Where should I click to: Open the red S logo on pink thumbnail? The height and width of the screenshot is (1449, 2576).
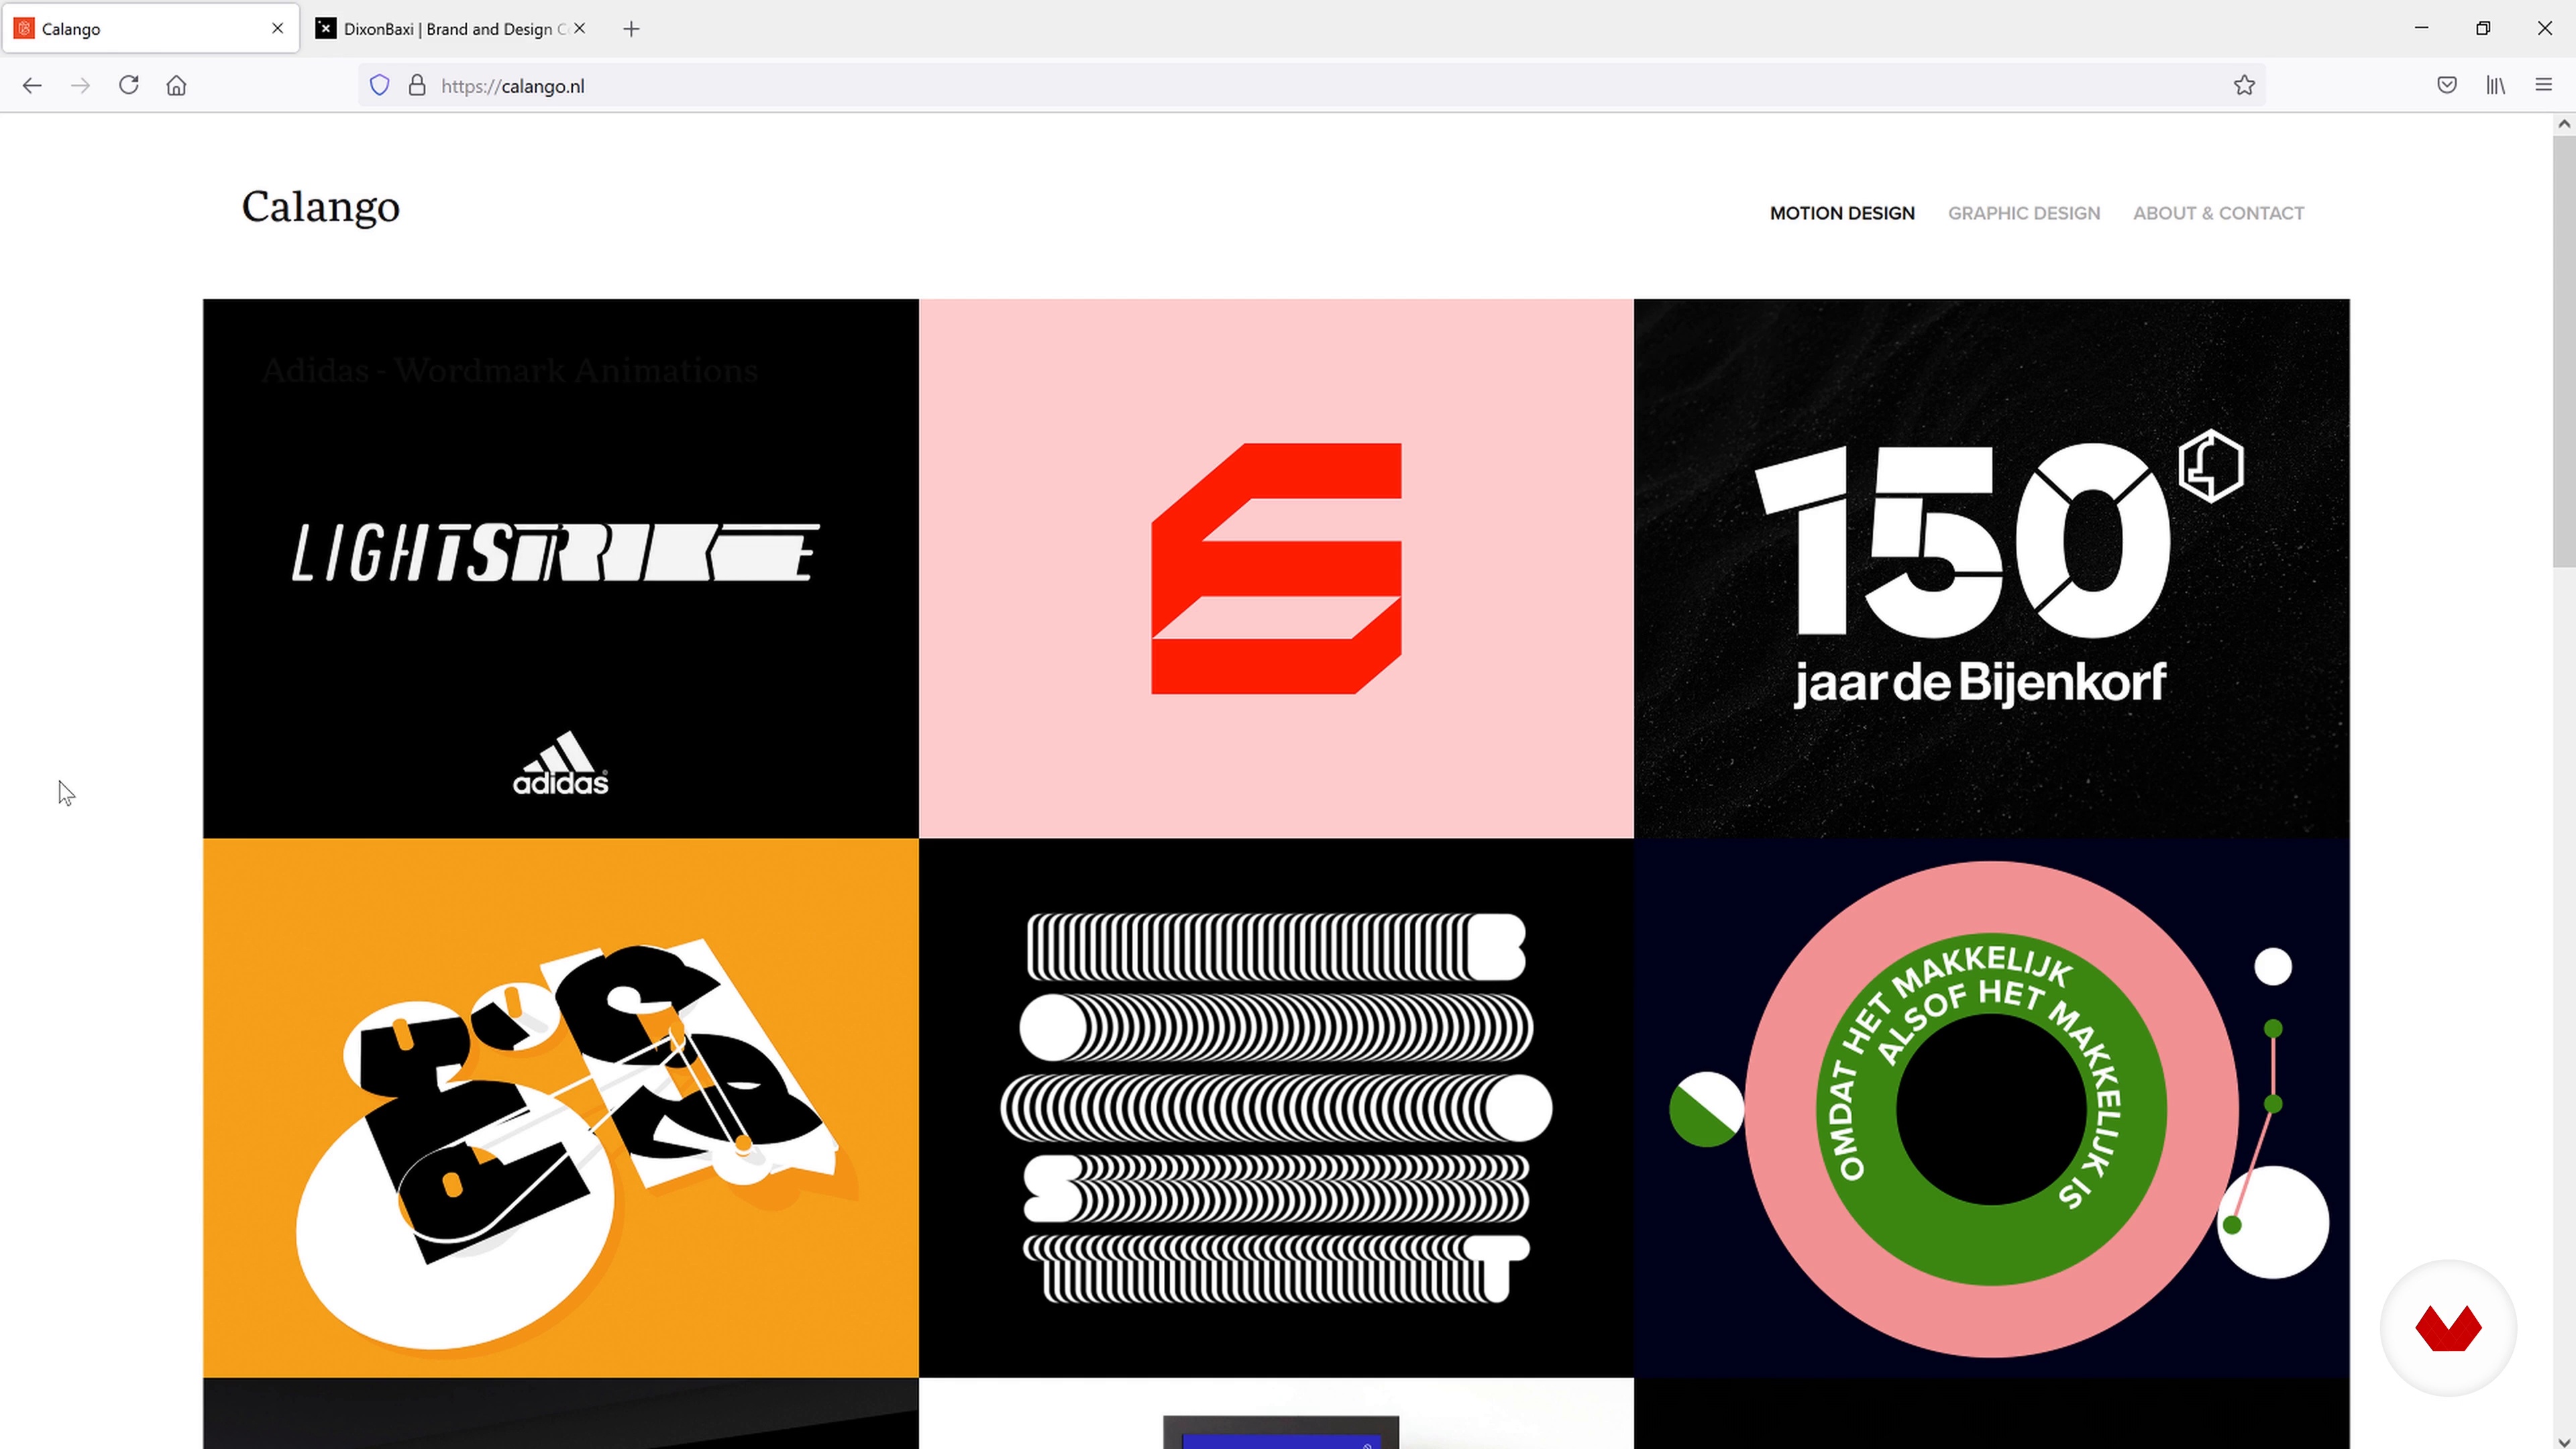(x=1276, y=568)
